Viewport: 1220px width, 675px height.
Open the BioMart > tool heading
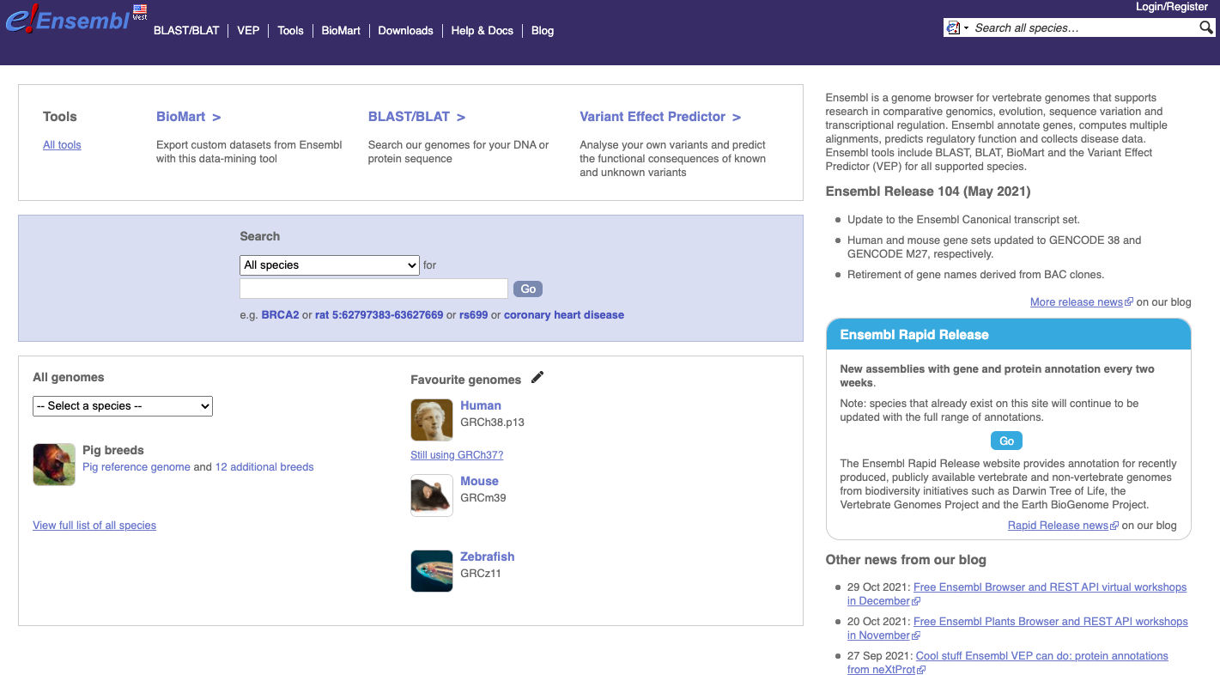(x=188, y=117)
